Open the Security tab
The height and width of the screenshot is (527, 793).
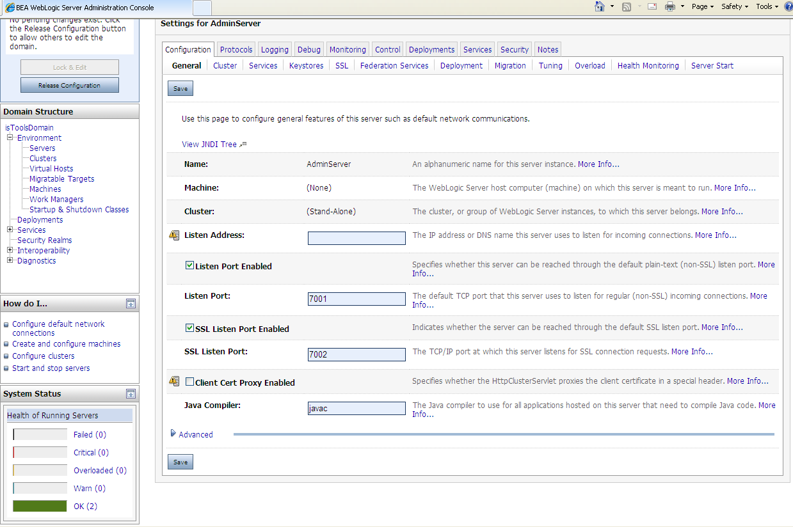click(515, 49)
